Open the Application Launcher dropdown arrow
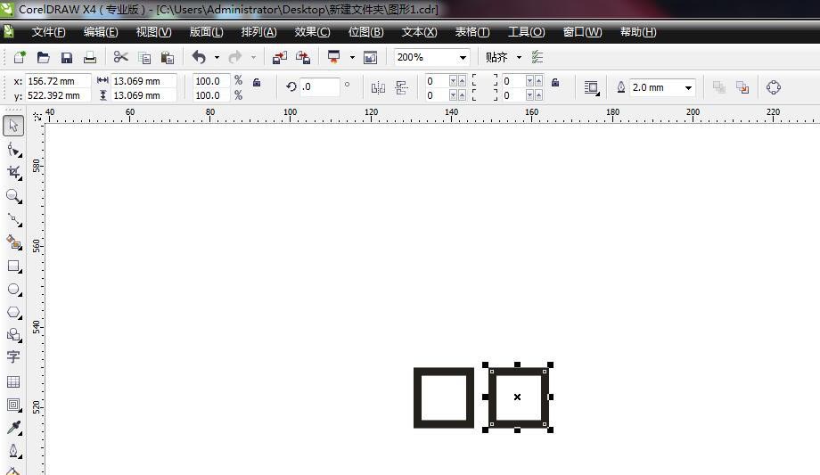Image resolution: width=820 pixels, height=475 pixels. [352, 58]
